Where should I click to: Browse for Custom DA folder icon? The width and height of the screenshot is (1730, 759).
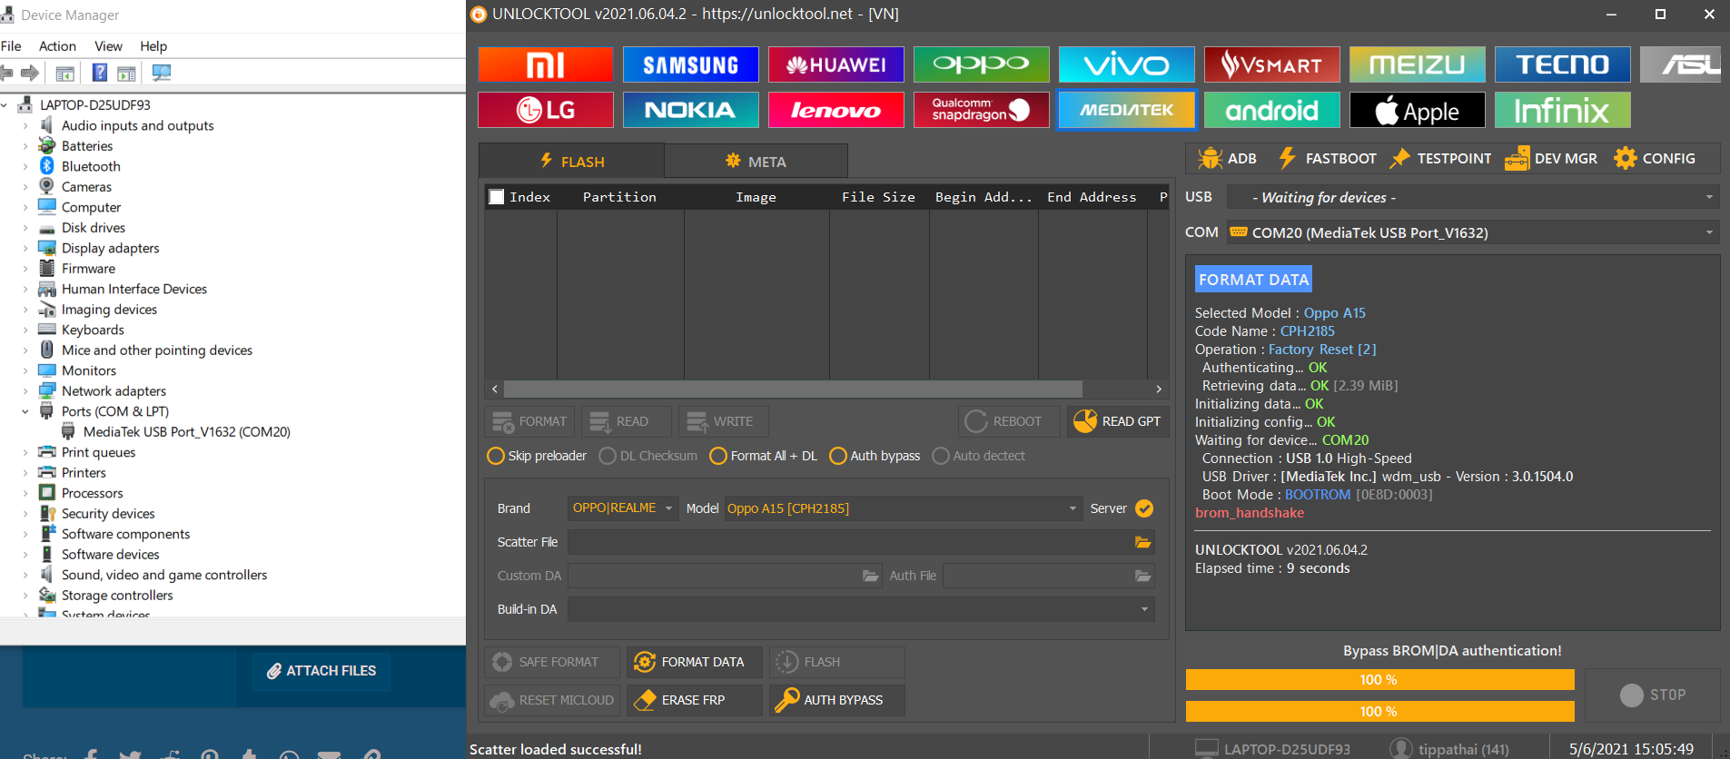(x=870, y=576)
